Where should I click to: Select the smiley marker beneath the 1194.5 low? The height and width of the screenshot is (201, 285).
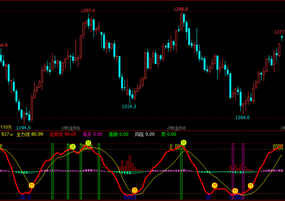coord(31,186)
